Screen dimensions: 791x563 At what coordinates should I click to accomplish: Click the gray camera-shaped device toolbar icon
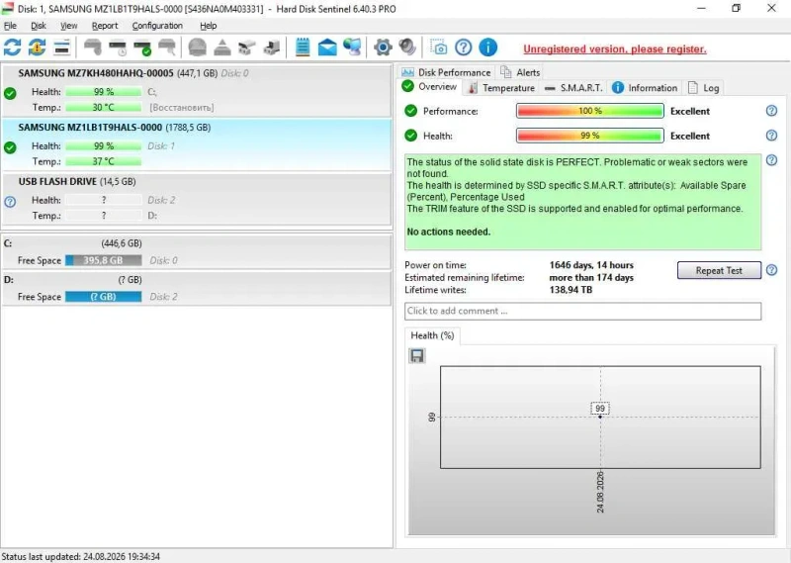coord(246,47)
